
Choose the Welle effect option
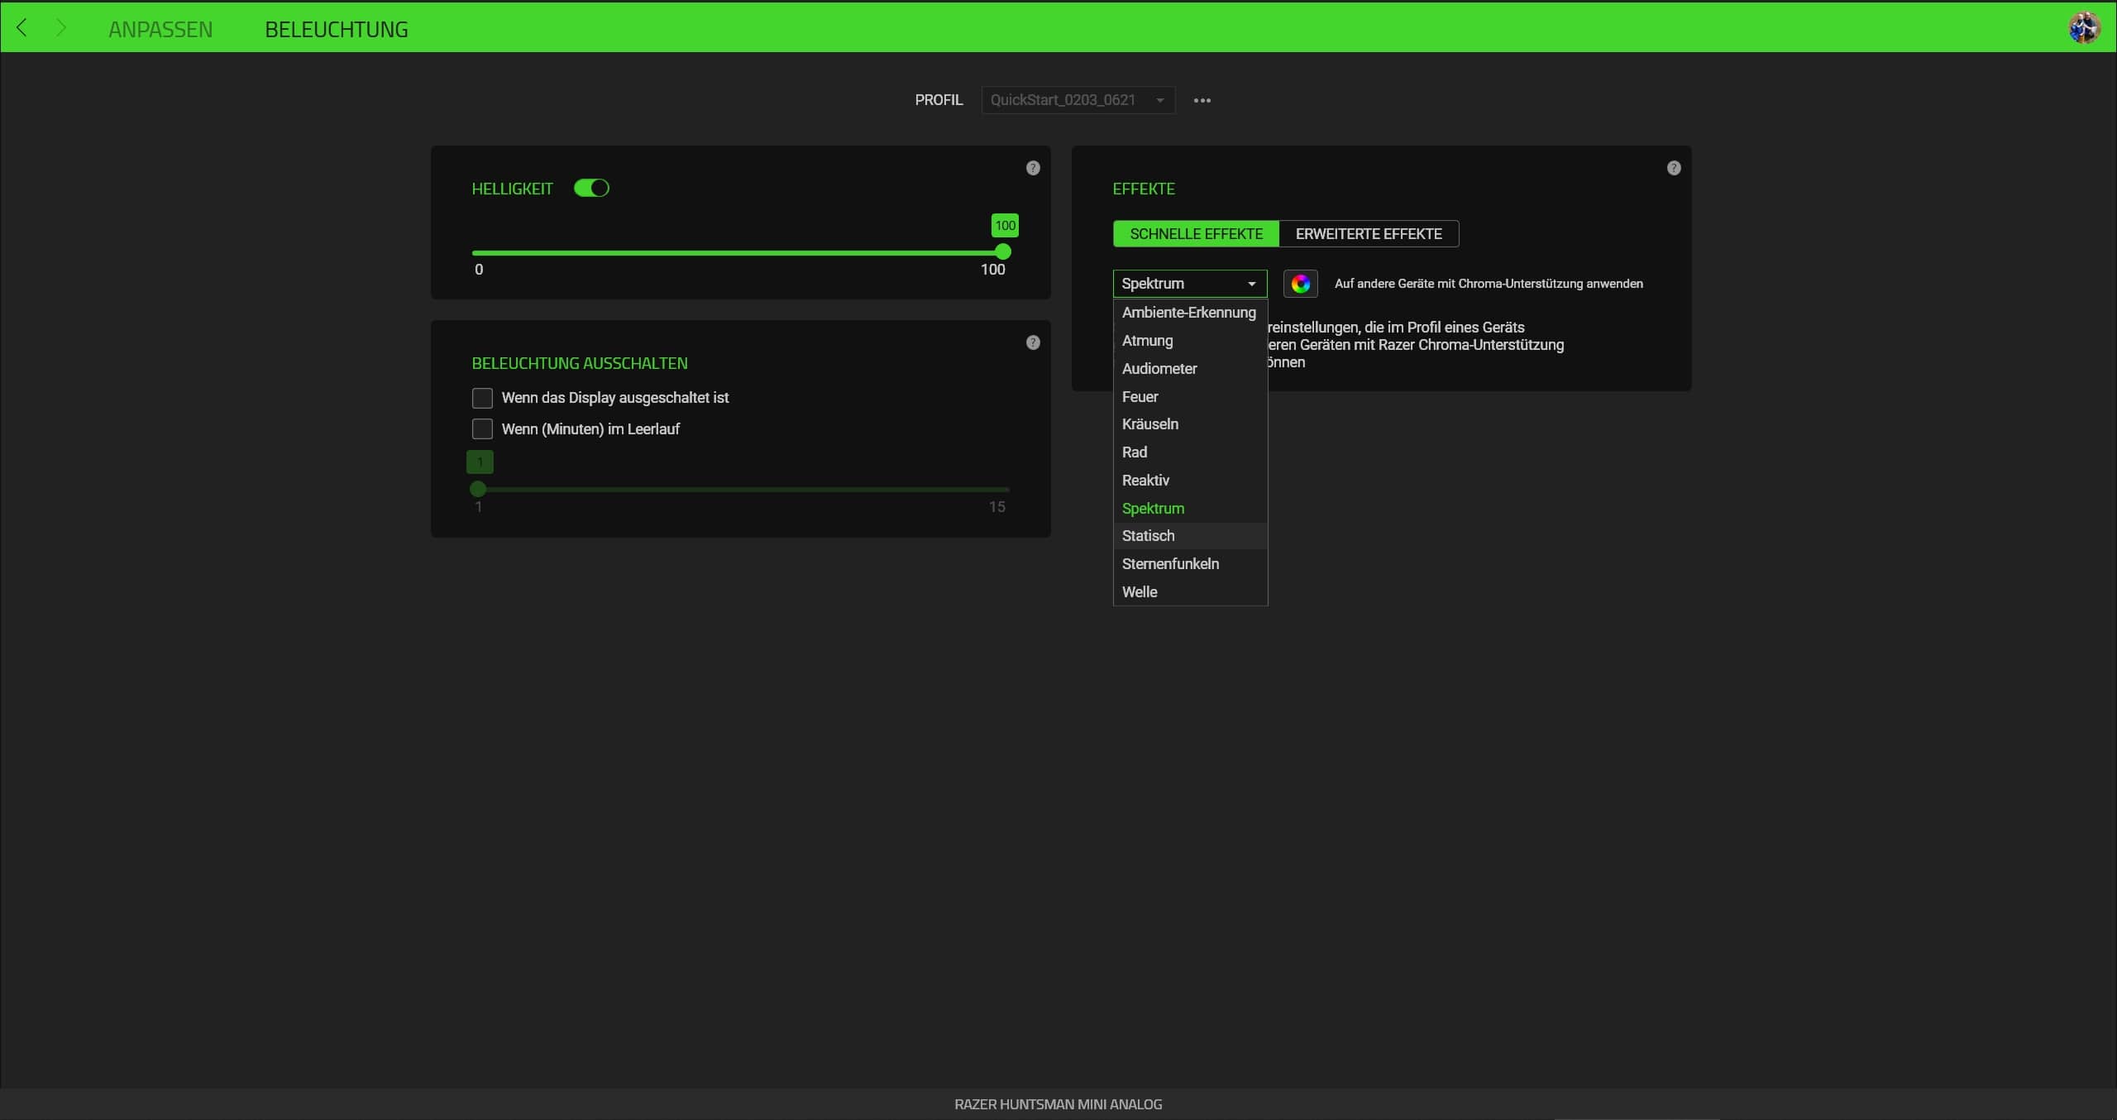coord(1140,592)
